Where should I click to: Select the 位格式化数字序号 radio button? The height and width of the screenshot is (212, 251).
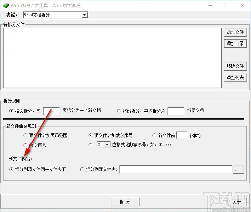click(90, 145)
